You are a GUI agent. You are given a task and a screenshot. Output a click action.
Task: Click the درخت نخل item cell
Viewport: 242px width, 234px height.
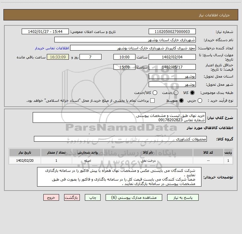pyautogui.click(x=148, y=161)
